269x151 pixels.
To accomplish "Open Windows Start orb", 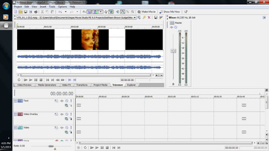I will (x=6, y=6).
